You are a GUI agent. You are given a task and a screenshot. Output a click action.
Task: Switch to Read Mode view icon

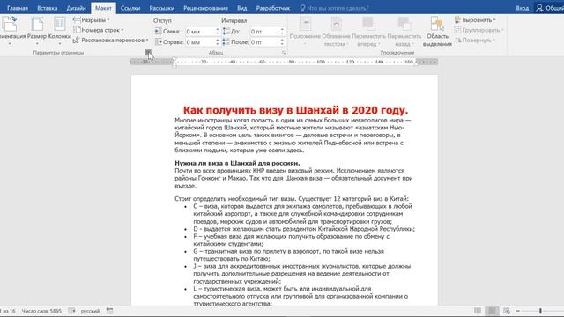(x=478, y=311)
